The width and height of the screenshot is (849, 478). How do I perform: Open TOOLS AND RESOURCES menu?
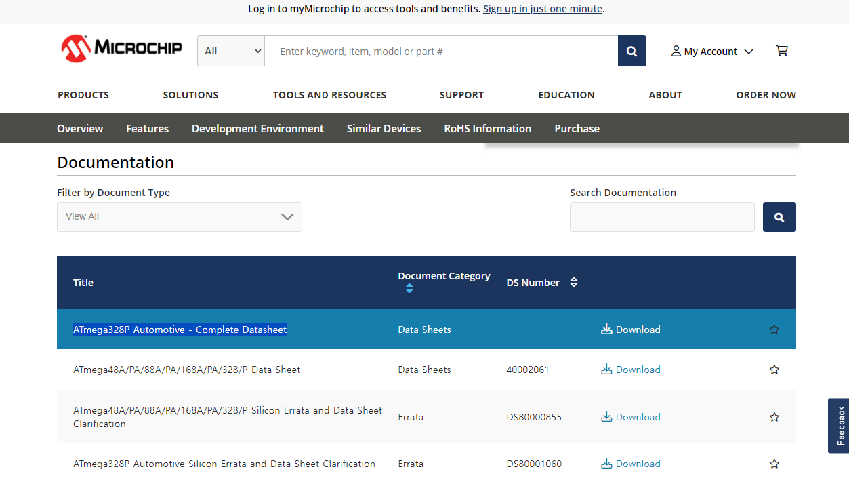pyautogui.click(x=329, y=95)
